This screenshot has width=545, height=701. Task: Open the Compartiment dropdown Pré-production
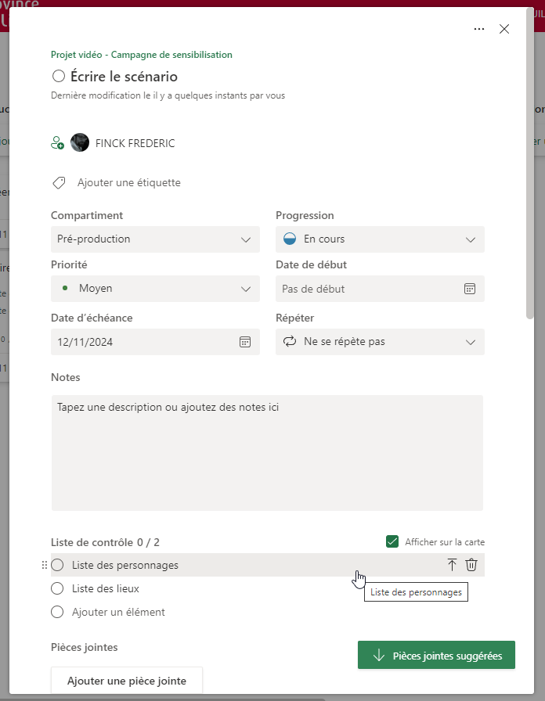pyautogui.click(x=155, y=239)
